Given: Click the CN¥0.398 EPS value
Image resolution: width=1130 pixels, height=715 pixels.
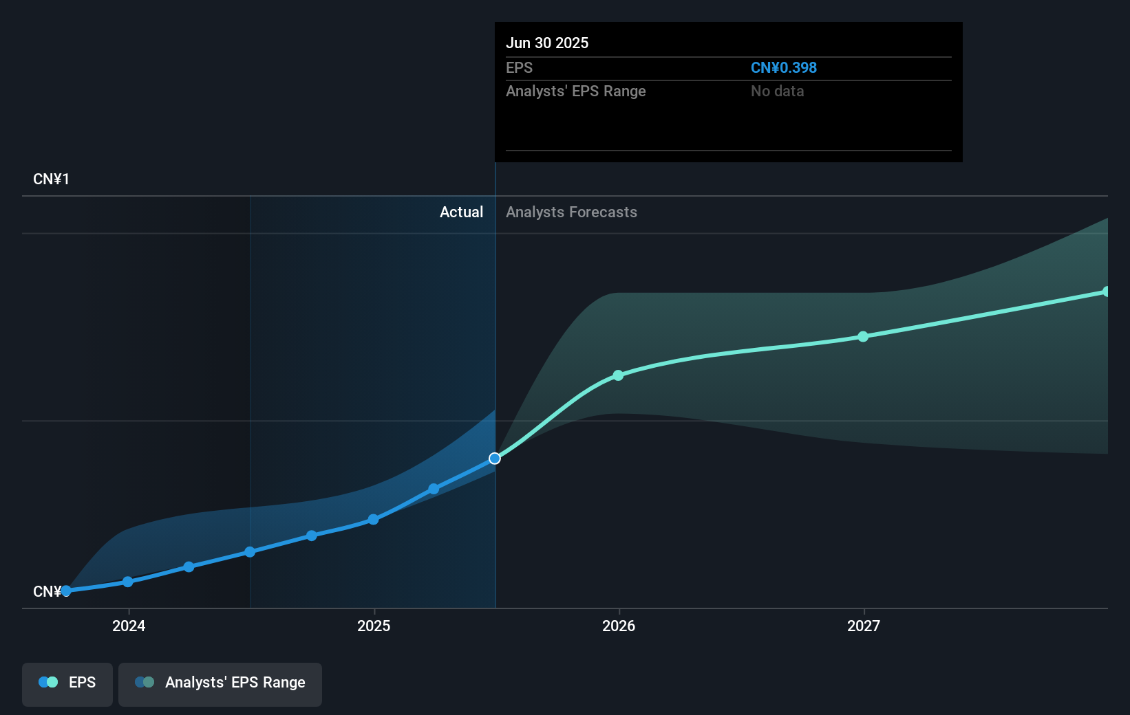Looking at the screenshot, I should coord(784,67).
